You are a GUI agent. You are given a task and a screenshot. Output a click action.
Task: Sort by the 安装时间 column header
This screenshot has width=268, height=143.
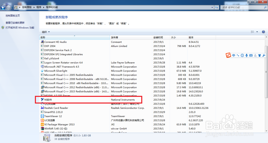coord(161,37)
